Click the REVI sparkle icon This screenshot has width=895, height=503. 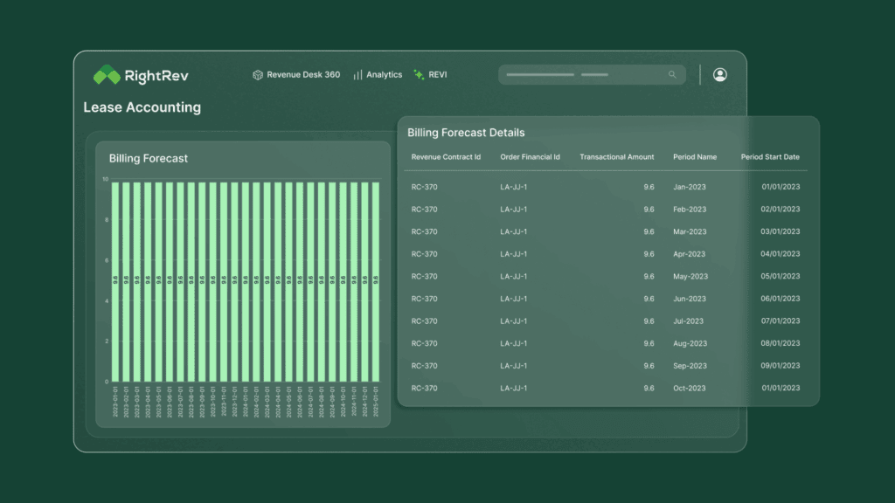[419, 75]
